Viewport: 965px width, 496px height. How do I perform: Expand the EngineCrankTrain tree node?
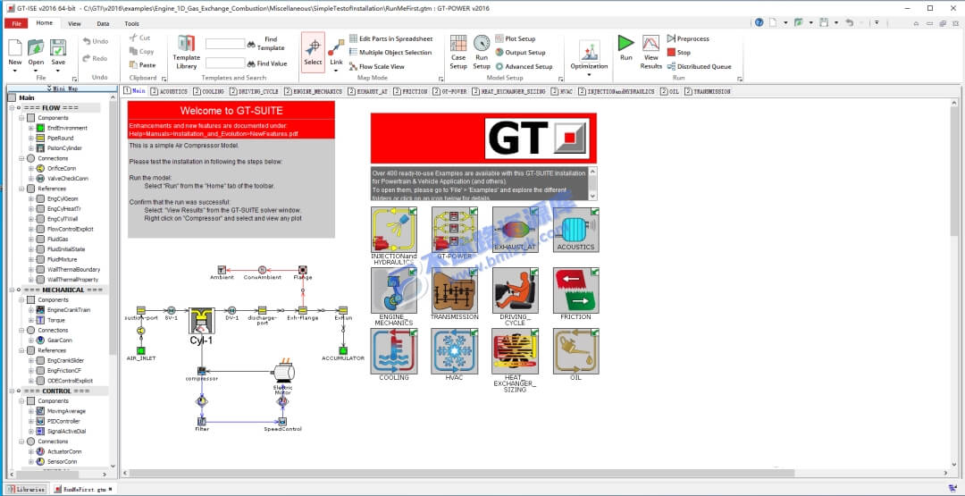[30, 309]
